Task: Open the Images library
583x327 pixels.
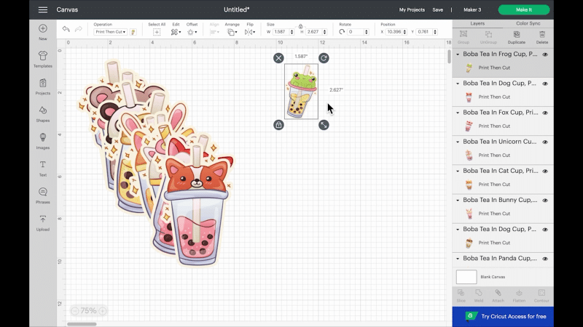Action: (43, 141)
